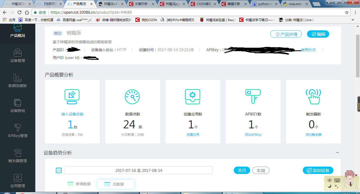
Task: Click the 数据点数 gauge icon
Action: coord(132,97)
